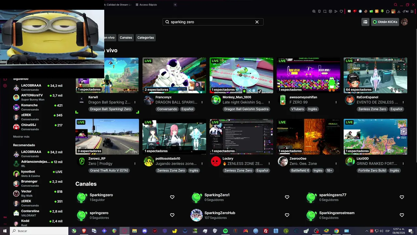The width and height of the screenshot is (417, 235).
Task: Click the snapshot capture toolbar icon
Action: coord(325,11)
